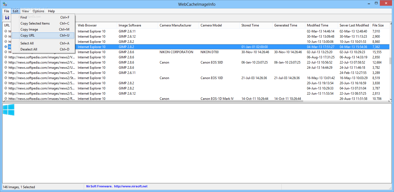Click the circle icon of the 20-Jun-13 19:13:54 row
Image resolution: width=394 pixels, height=192 pixels.
point(6,83)
